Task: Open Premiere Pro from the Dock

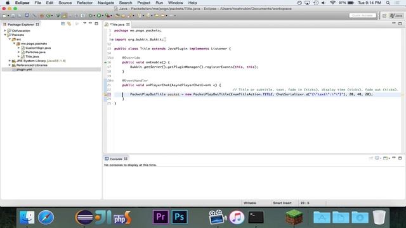Action: pyautogui.click(x=160, y=217)
